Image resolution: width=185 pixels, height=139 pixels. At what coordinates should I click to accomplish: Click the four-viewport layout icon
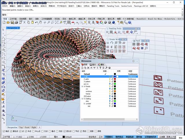pyautogui.click(x=69, y=22)
